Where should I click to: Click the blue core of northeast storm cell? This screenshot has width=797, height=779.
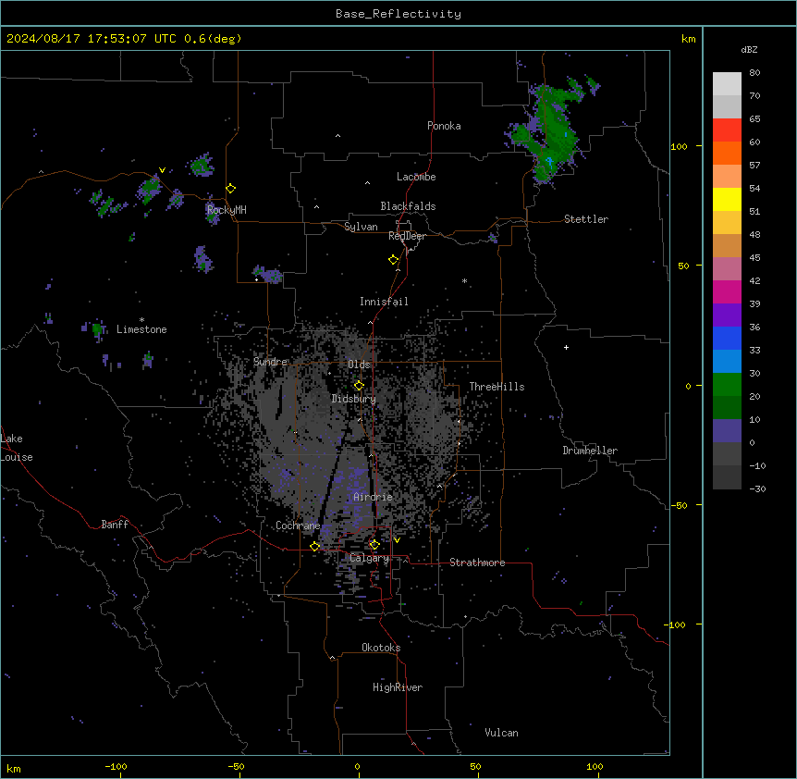pos(549,162)
